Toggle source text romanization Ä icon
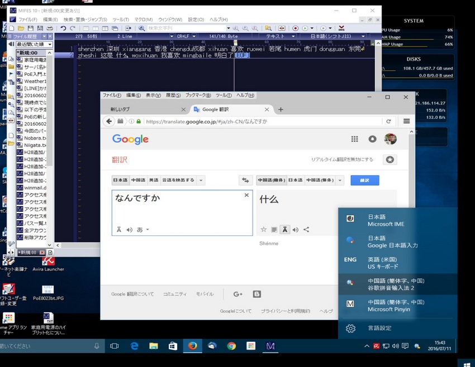This screenshot has width=475, height=367. coord(118,230)
